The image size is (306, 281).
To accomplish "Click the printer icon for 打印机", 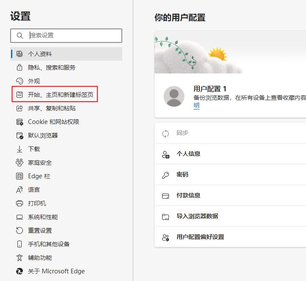I will (20, 203).
